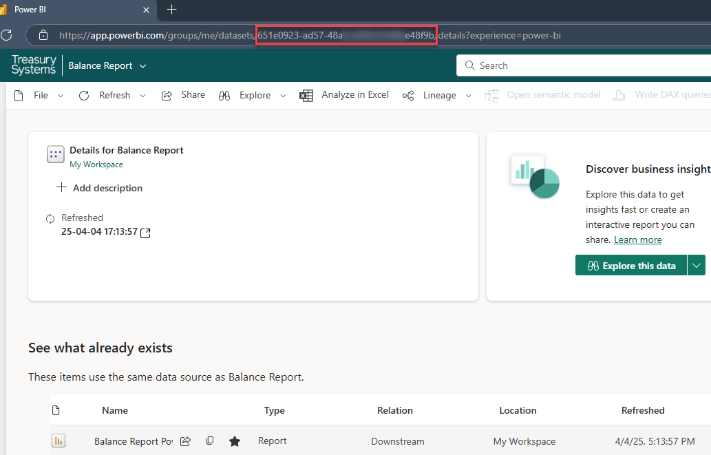711x455 pixels.
Task: Click Refresh in the toolbar
Action: click(115, 95)
